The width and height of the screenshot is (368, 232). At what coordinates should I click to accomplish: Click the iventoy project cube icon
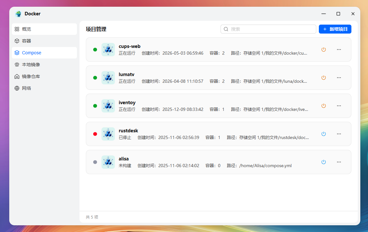(108, 106)
